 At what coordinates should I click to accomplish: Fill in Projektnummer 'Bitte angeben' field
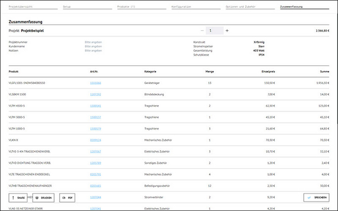tap(94, 42)
